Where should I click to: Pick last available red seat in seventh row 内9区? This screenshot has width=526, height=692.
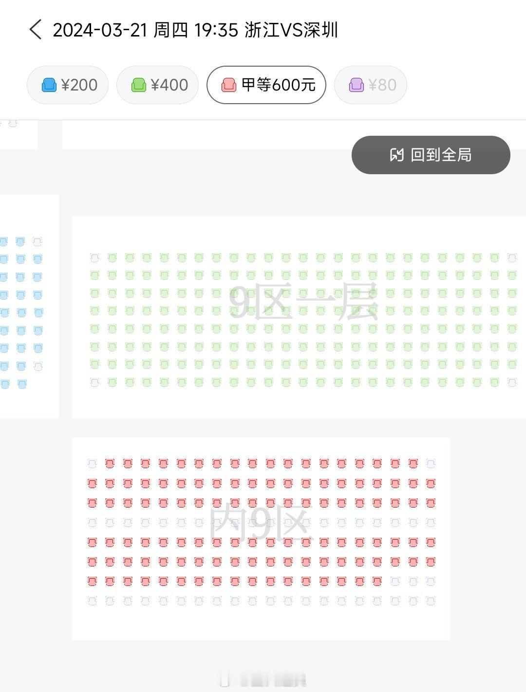coord(377,581)
